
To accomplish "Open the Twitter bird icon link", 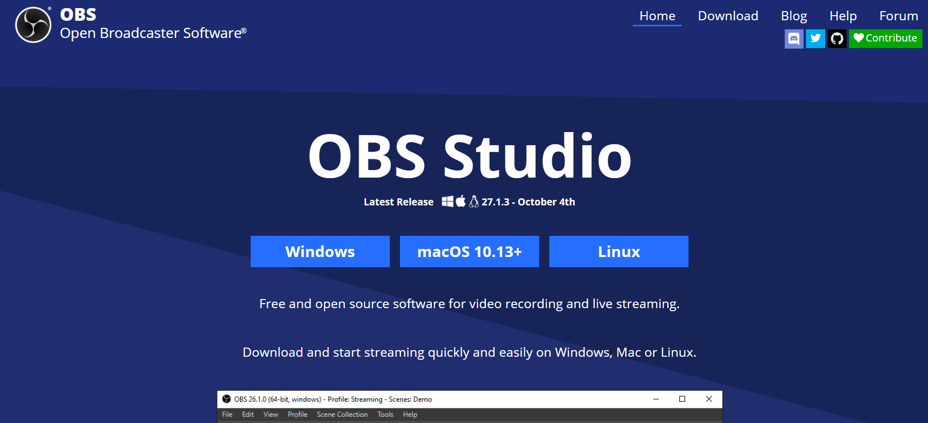I will coord(815,38).
